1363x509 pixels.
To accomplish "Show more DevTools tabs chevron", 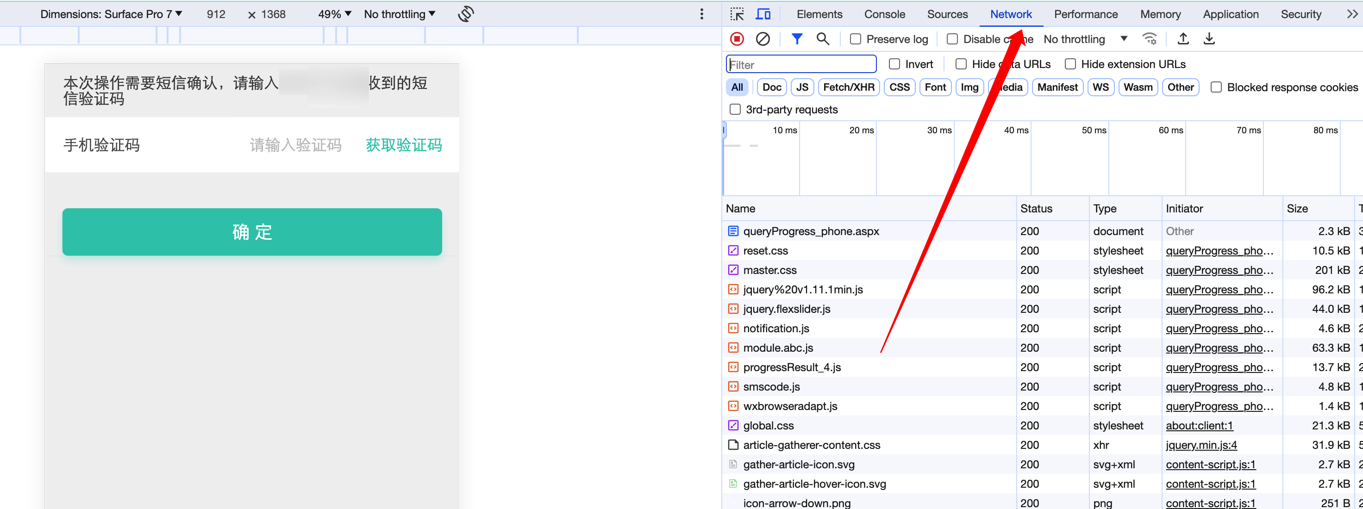I will pos(1352,14).
